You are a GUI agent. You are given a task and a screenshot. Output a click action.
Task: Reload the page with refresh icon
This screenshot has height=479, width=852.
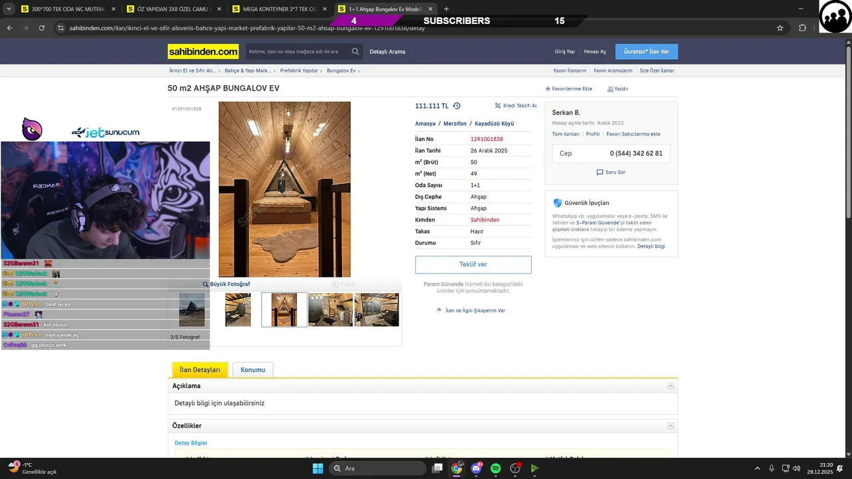41,28
